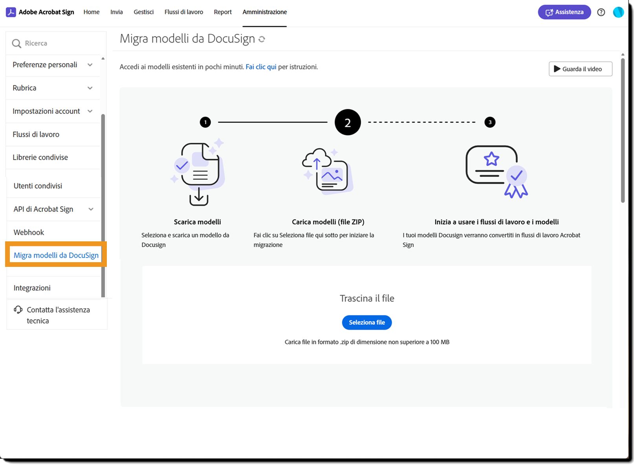The image size is (634, 465).
Task: Click the Scarica modelli download document illustration
Action: coord(198,172)
